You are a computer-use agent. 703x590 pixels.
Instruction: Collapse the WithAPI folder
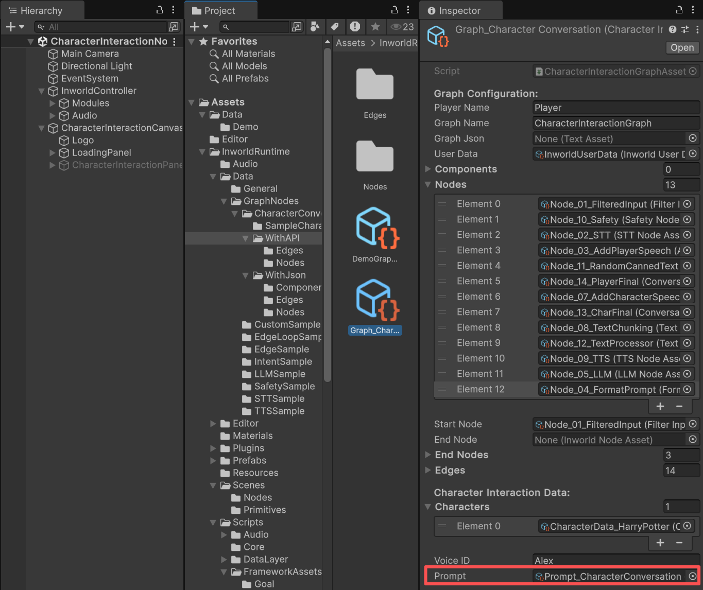pos(246,238)
